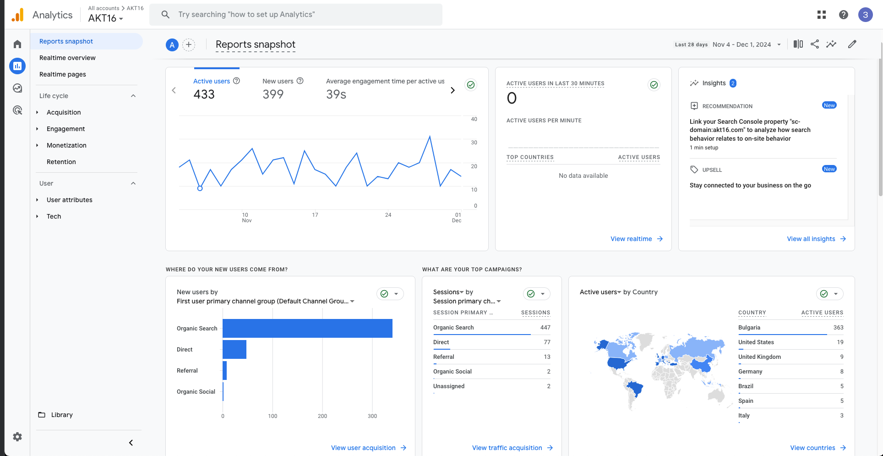The height and width of the screenshot is (456, 883).
Task: Open the New users card check dropdown
Action: pyautogui.click(x=390, y=294)
